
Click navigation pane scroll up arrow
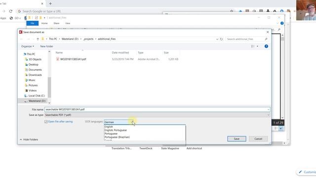click(49, 51)
